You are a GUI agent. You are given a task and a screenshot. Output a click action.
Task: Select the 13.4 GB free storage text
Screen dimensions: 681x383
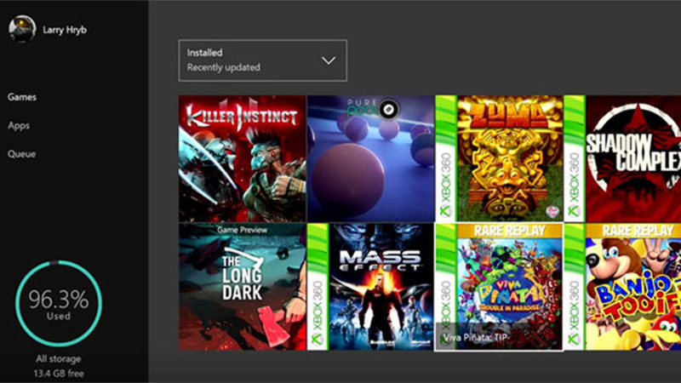point(59,374)
